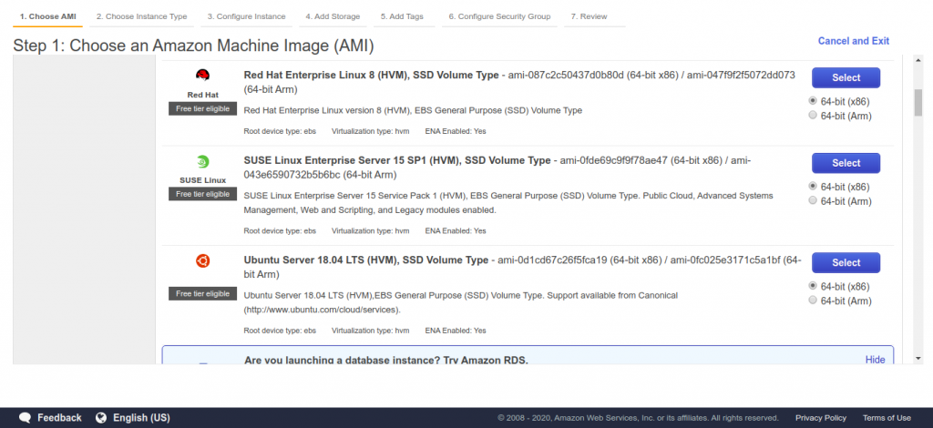
Task: Select the Red Hat Enterprise Linux 8 AMI
Action: [x=846, y=78]
